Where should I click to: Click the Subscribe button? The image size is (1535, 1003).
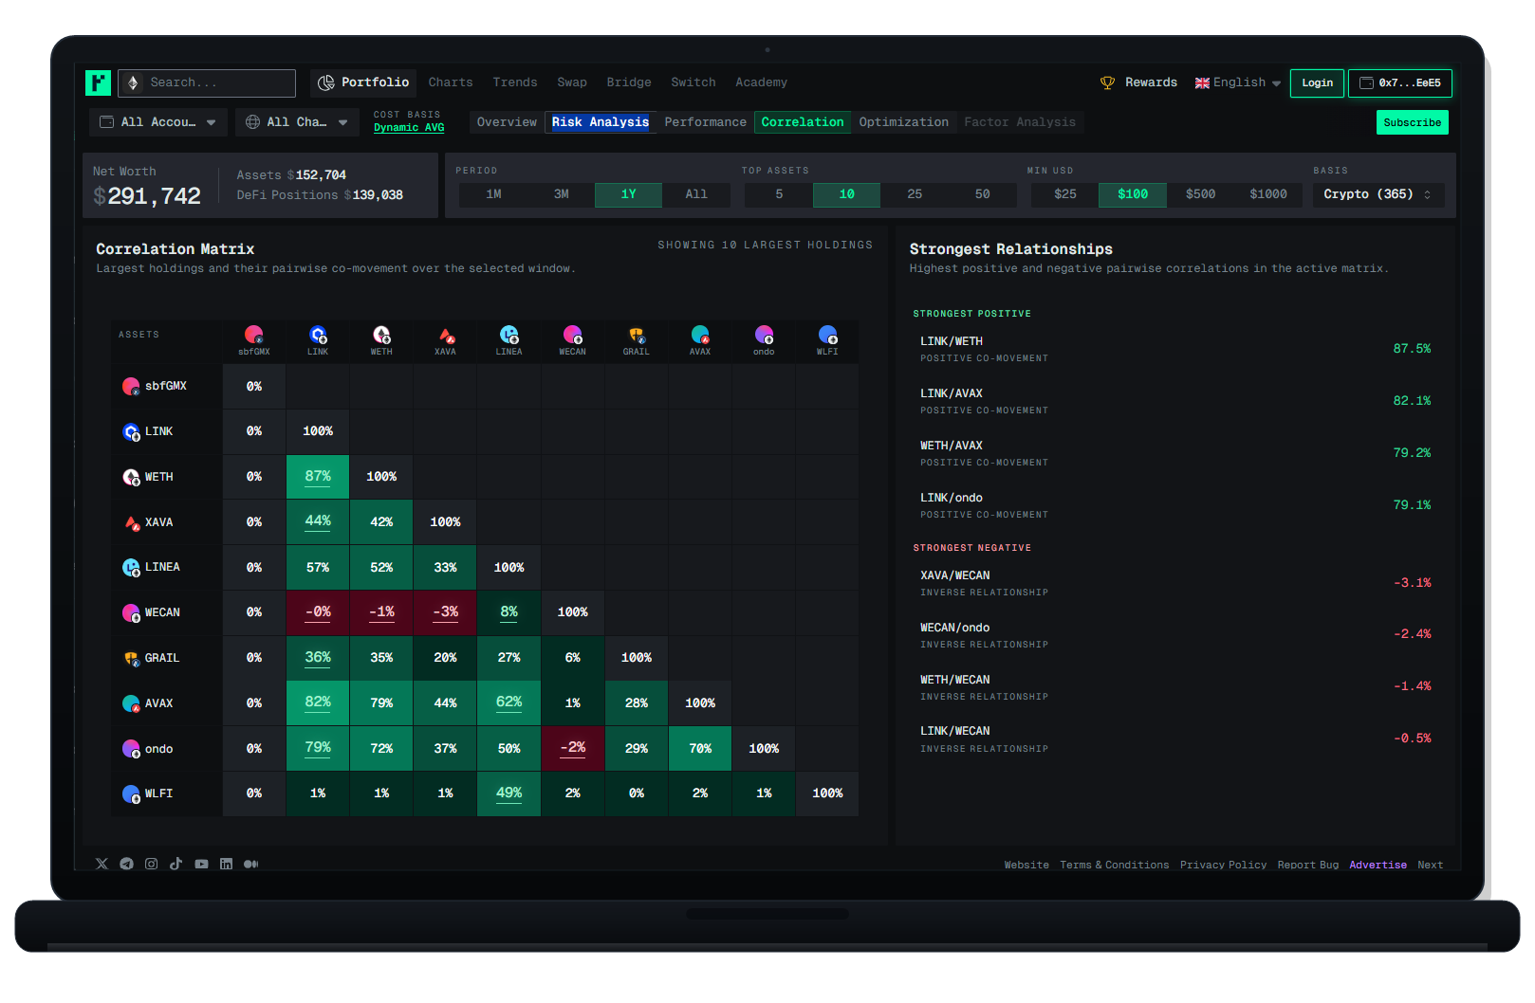pos(1412,122)
